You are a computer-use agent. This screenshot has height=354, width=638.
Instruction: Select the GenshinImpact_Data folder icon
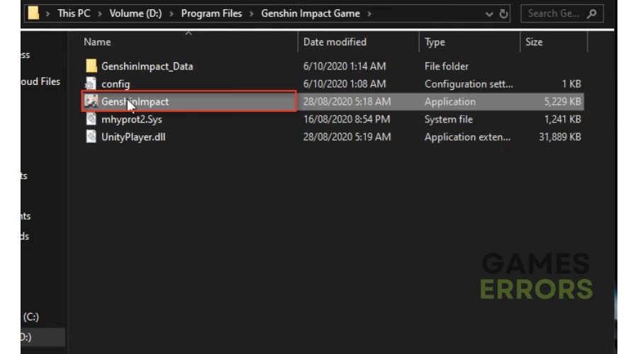coord(91,66)
